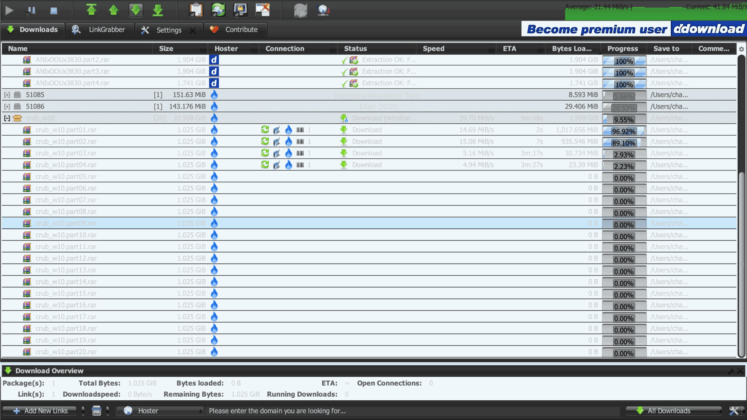Image resolution: width=747 pixels, height=420 pixels.
Task: Sort by the Progress column header
Action: (623, 49)
